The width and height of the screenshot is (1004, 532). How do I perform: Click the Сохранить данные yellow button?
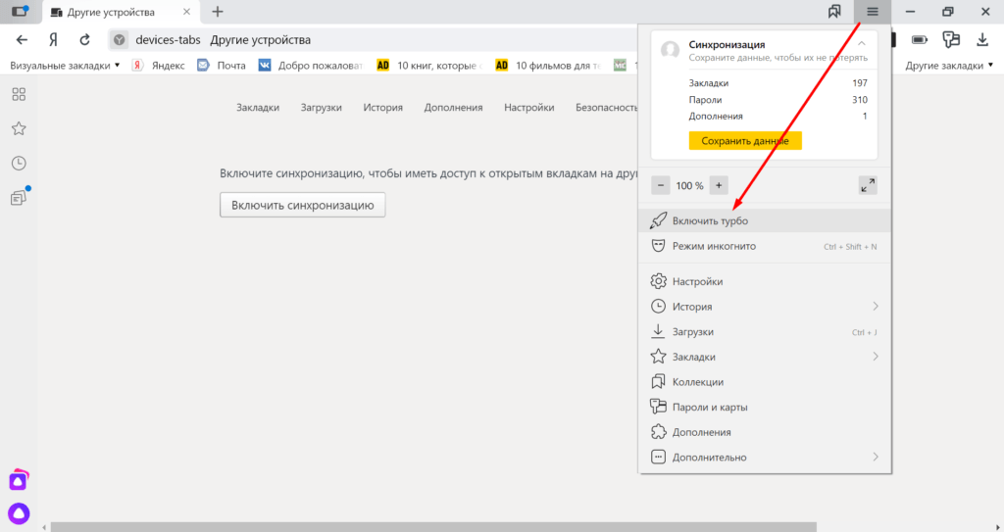(x=745, y=141)
